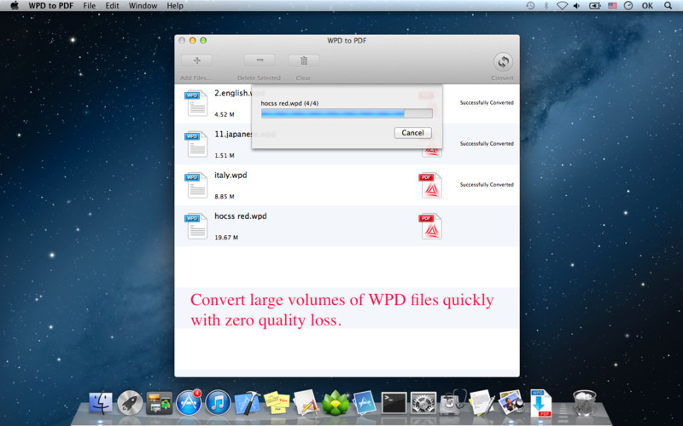Click the 8.85 M file size
683x426 pixels.
(225, 197)
